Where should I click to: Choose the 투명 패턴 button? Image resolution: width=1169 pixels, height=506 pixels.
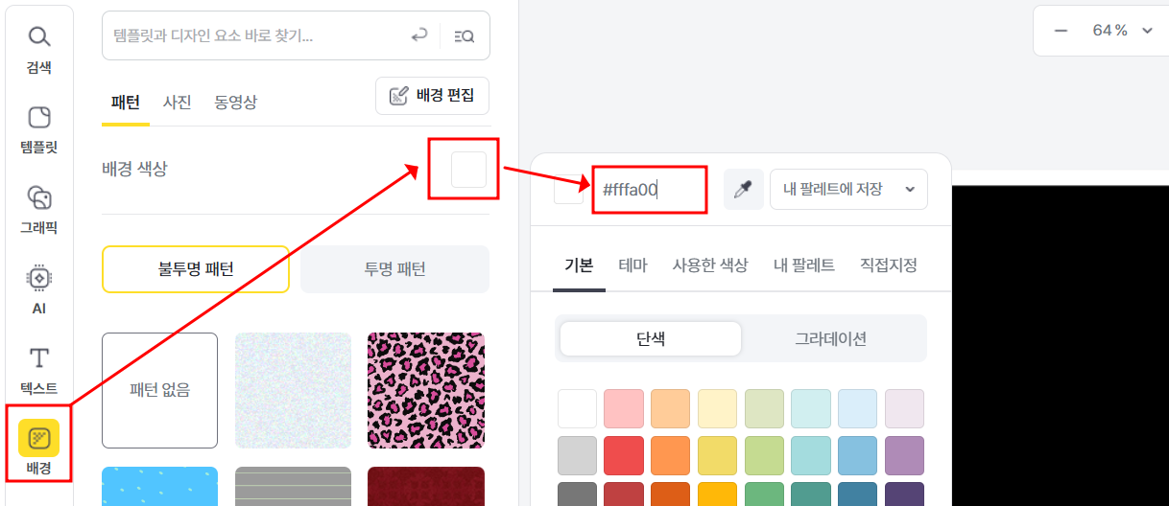[394, 269]
